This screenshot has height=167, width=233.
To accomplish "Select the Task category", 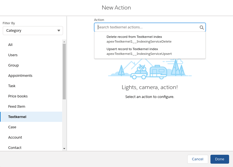I will click(x=31, y=86).
